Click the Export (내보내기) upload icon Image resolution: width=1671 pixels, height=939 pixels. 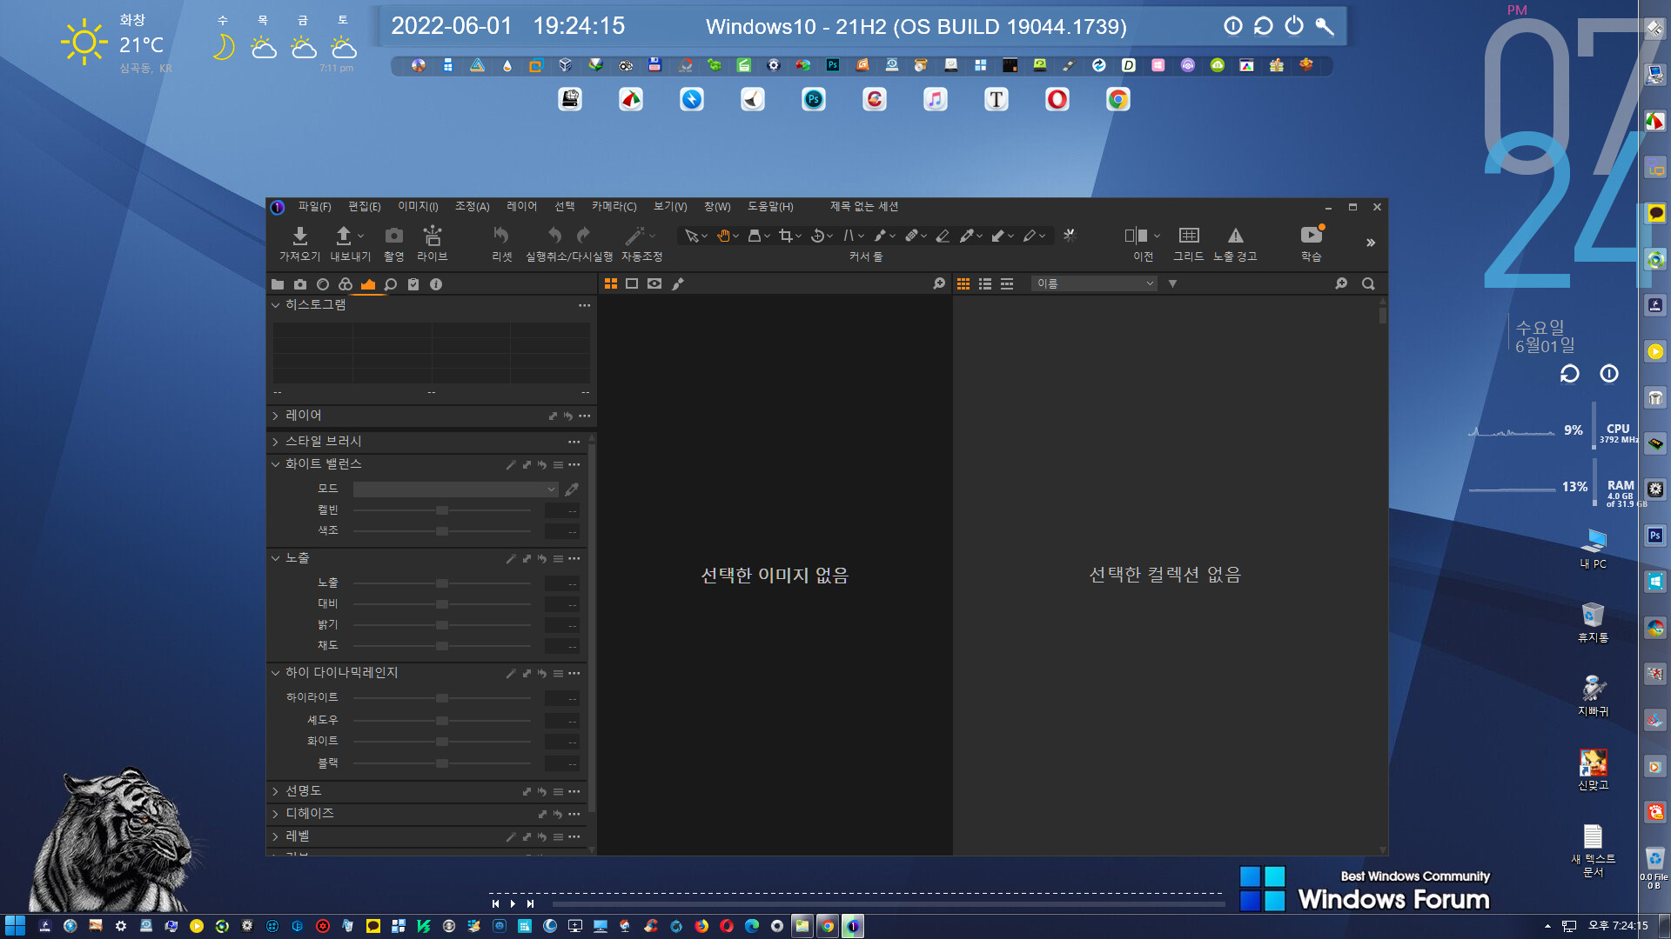point(344,236)
